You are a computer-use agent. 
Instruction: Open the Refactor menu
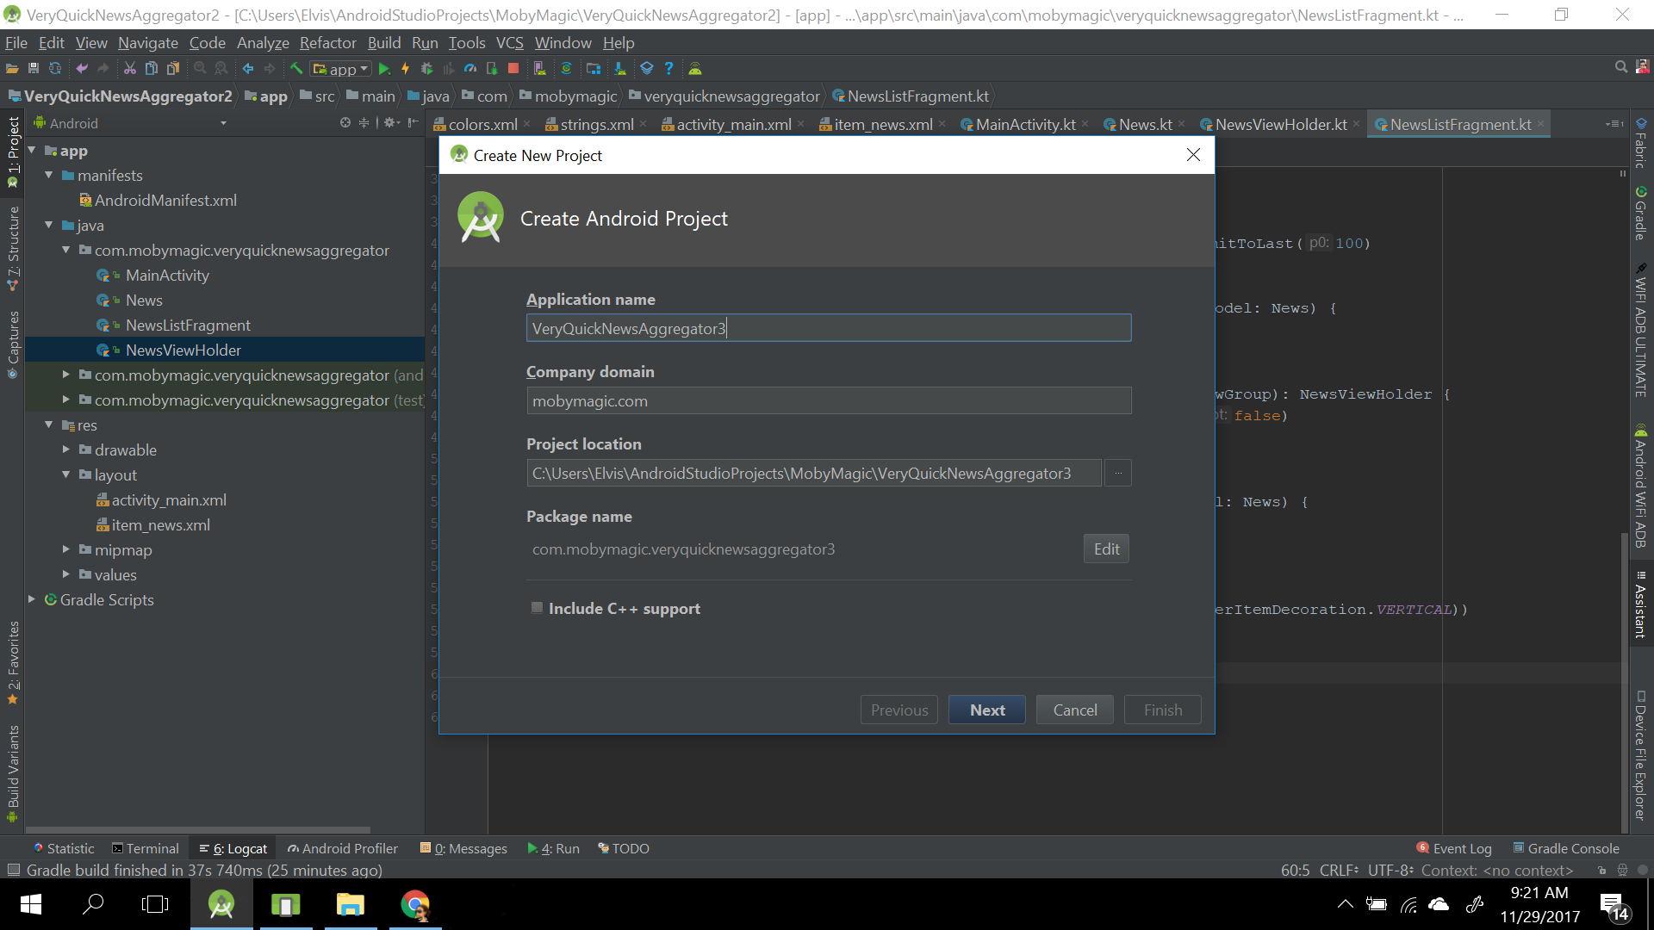pos(327,43)
